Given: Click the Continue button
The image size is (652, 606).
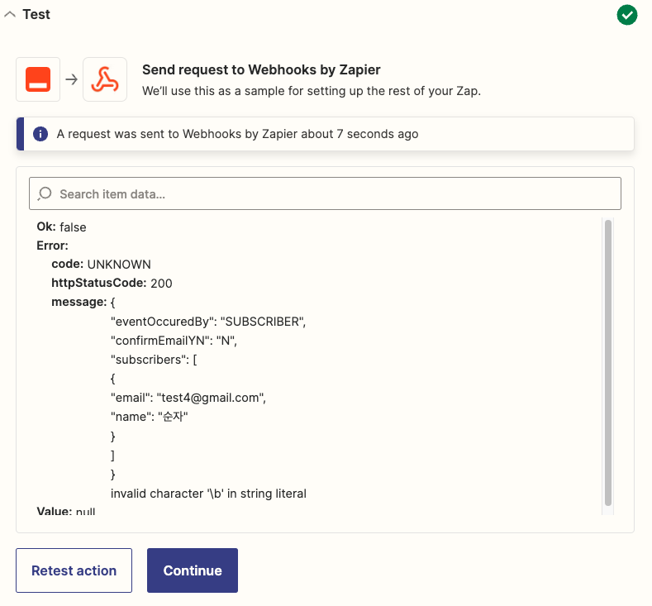Looking at the screenshot, I should pyautogui.click(x=192, y=570).
